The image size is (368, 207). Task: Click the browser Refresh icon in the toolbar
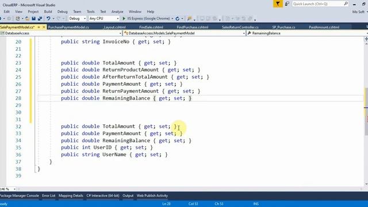pos(178,18)
